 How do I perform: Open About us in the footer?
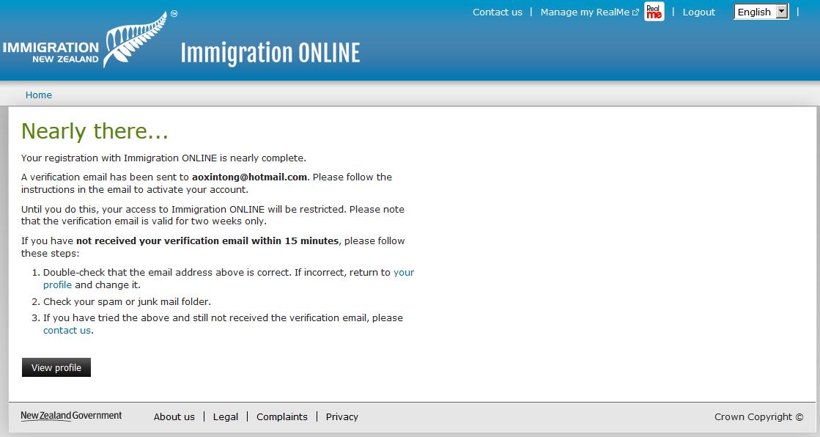[174, 416]
